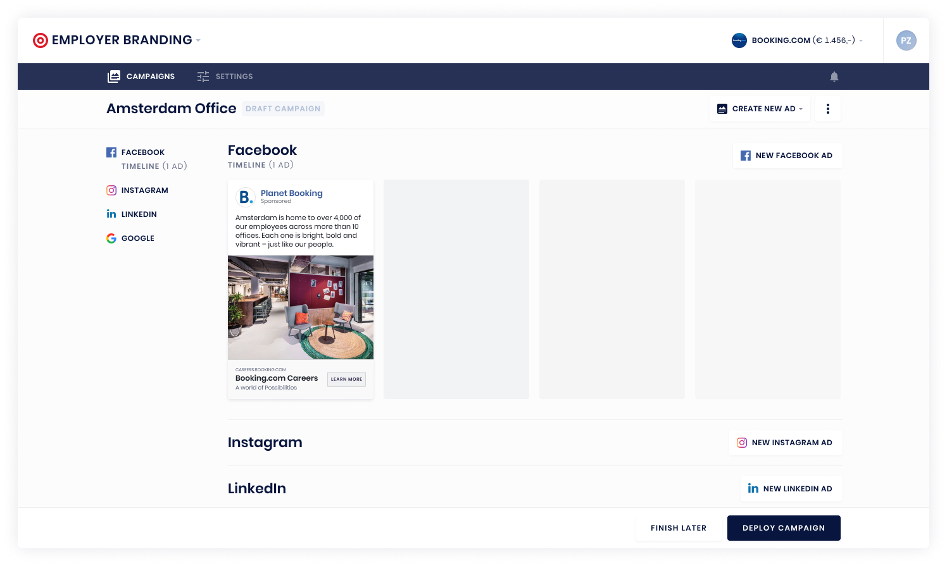The width and height of the screenshot is (947, 566).
Task: Click the Campaigns library icon
Action: 114,77
